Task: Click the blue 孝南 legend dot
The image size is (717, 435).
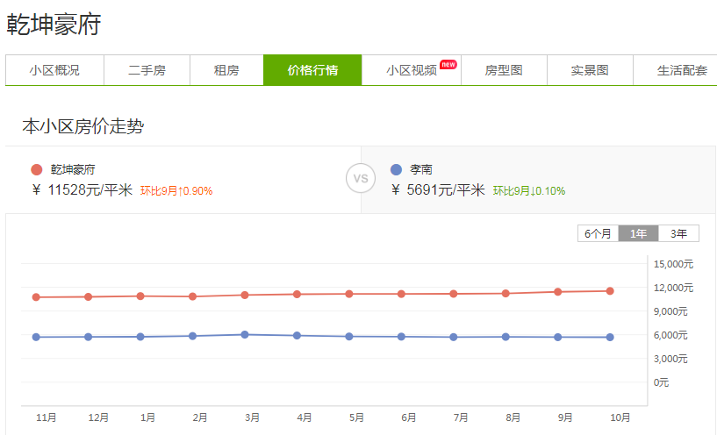Action: (397, 170)
